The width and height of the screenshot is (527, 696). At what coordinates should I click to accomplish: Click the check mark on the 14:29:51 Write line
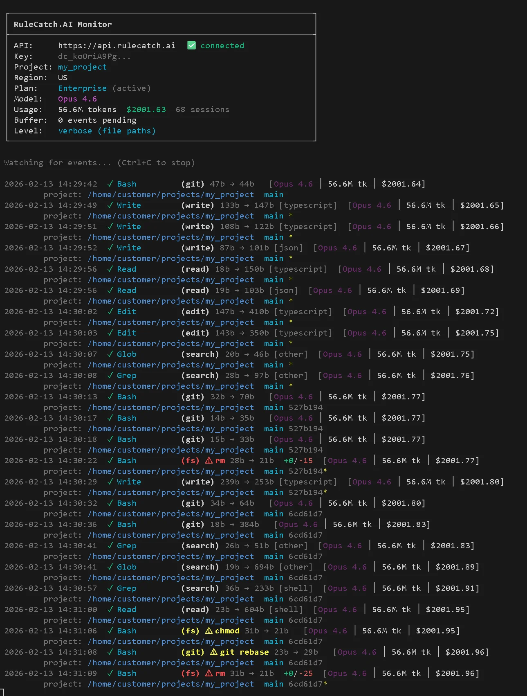110,226
